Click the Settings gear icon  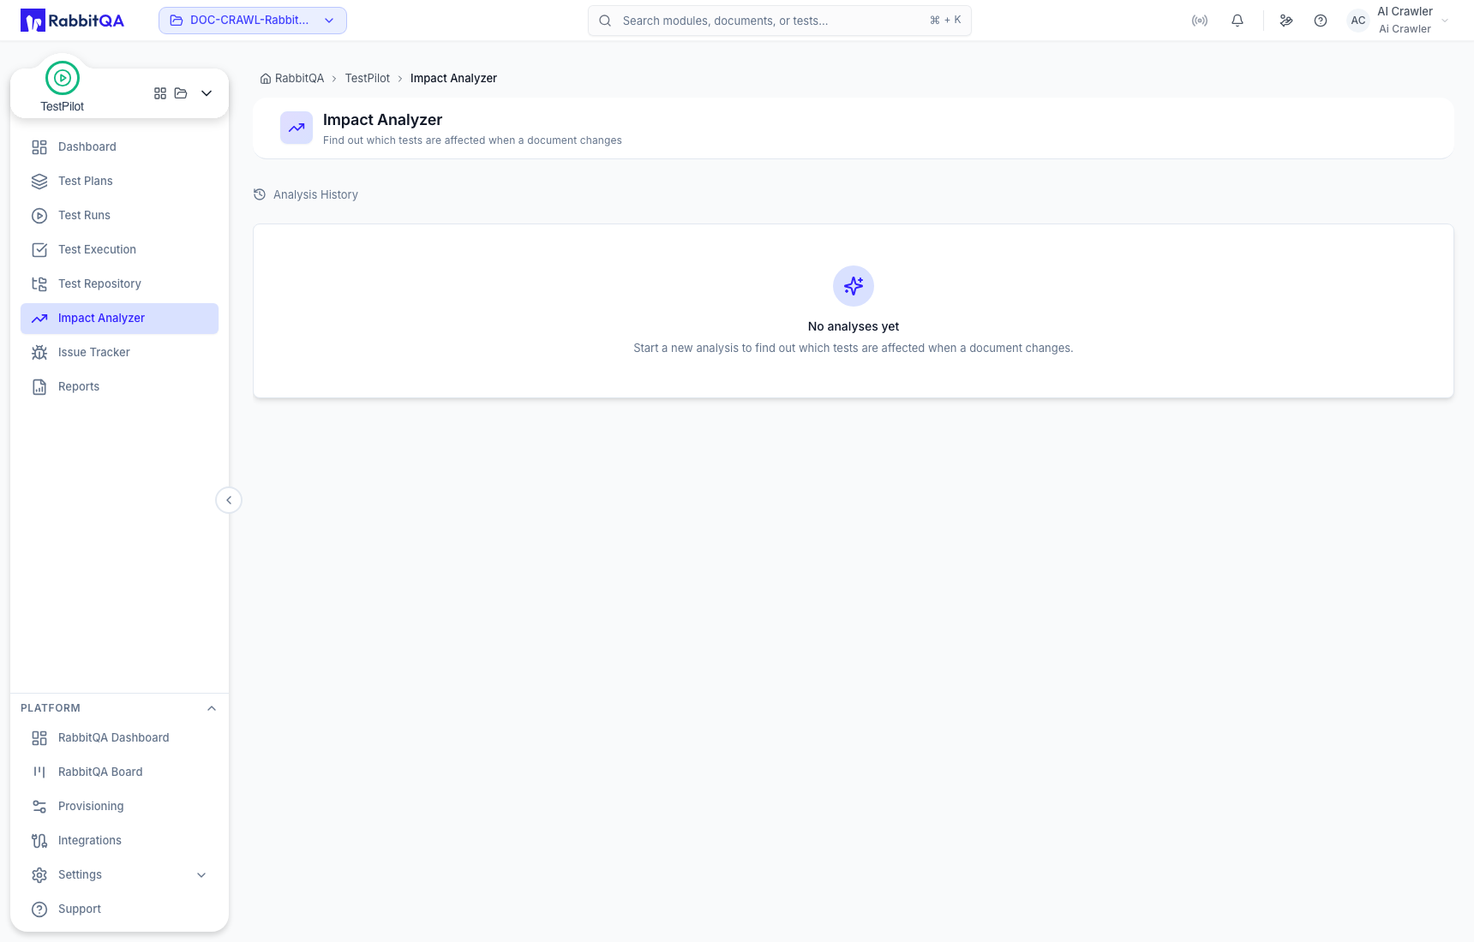point(39,875)
